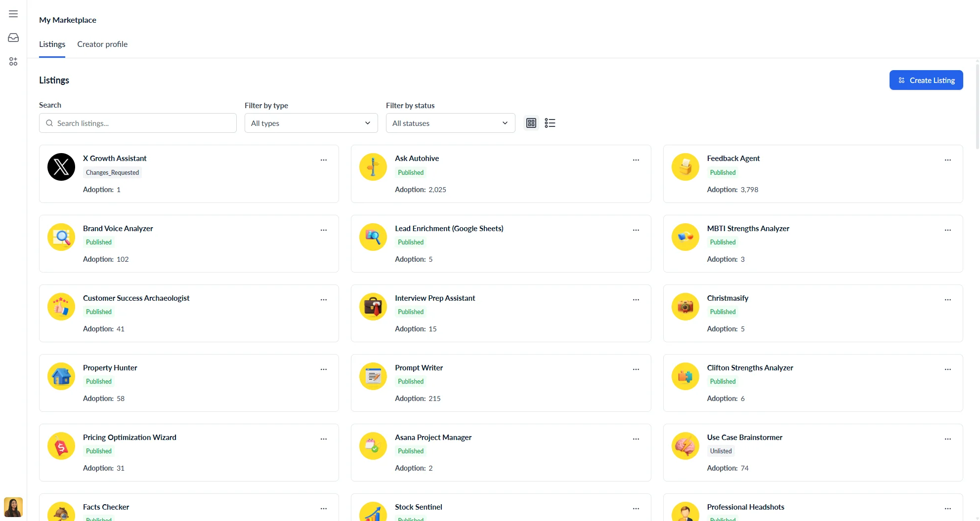Select the Listings tab
Viewport: 980px width, 521px height.
(51, 44)
